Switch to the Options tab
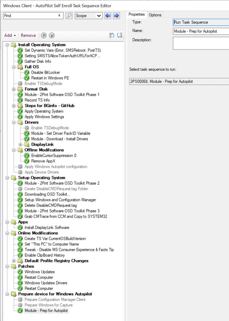This screenshot has height=321, width=229. (x=155, y=15)
